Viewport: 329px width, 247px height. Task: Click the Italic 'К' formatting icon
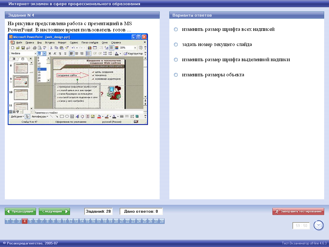pyautogui.click(x=55, y=53)
